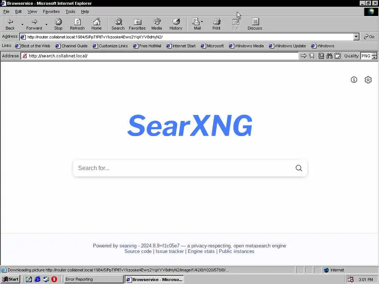
Task: Open the Free HotMail link
Action: click(x=147, y=46)
